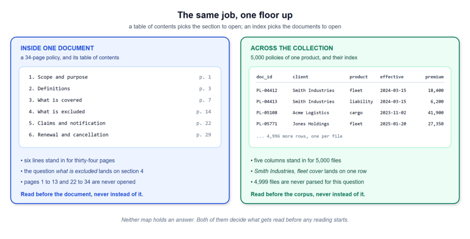Click the 'ACROSS THE COLLECTION' heading

[291, 48]
